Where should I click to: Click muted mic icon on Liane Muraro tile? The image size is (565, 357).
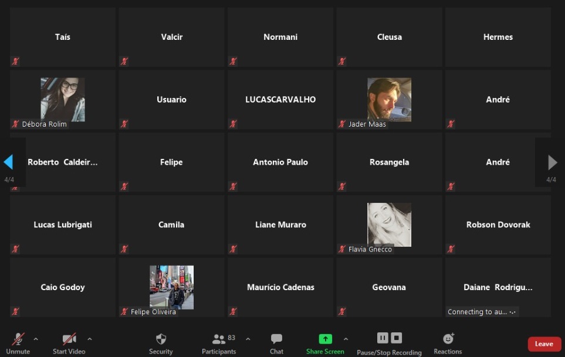pyautogui.click(x=233, y=249)
